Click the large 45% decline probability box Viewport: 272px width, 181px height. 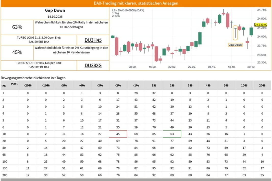coord(17,52)
